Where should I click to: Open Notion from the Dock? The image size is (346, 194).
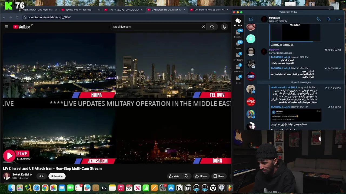coord(179,188)
